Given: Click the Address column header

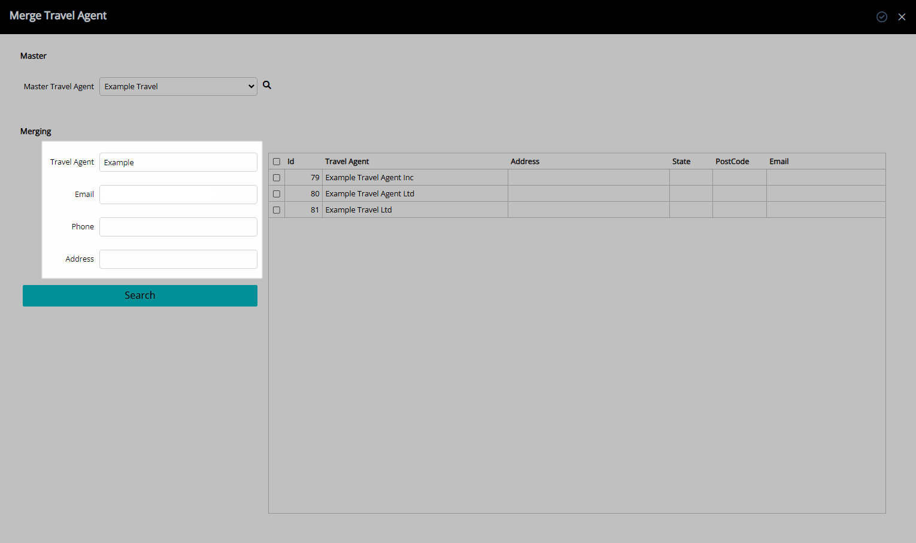Looking at the screenshot, I should click(525, 162).
